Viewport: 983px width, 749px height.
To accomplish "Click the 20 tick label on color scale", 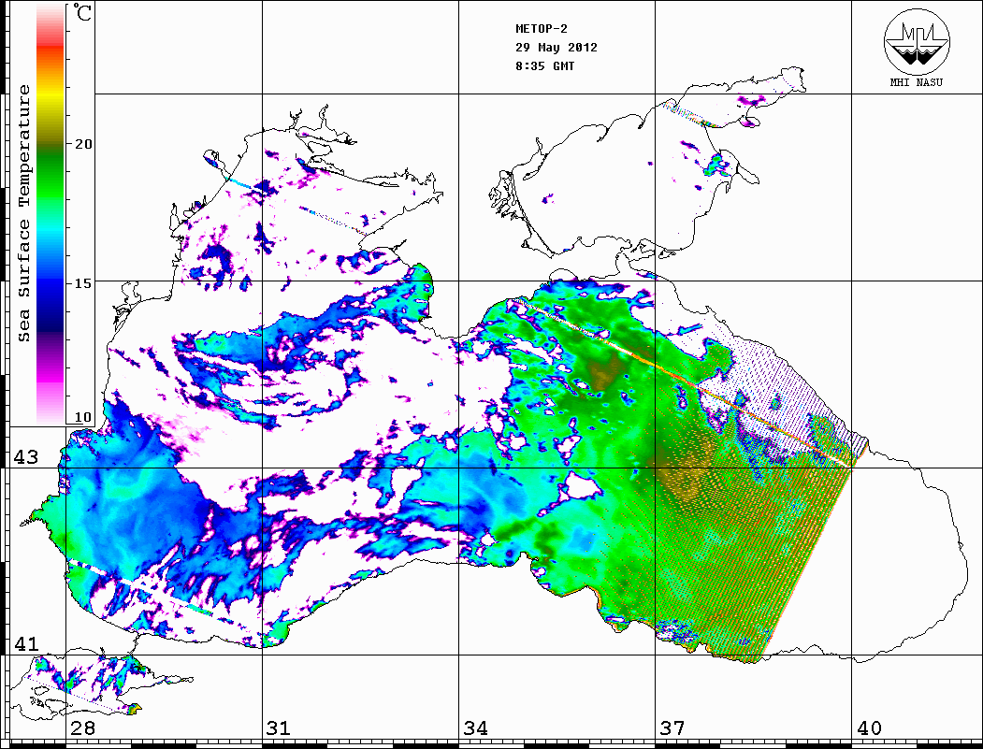I will pos(82,144).
